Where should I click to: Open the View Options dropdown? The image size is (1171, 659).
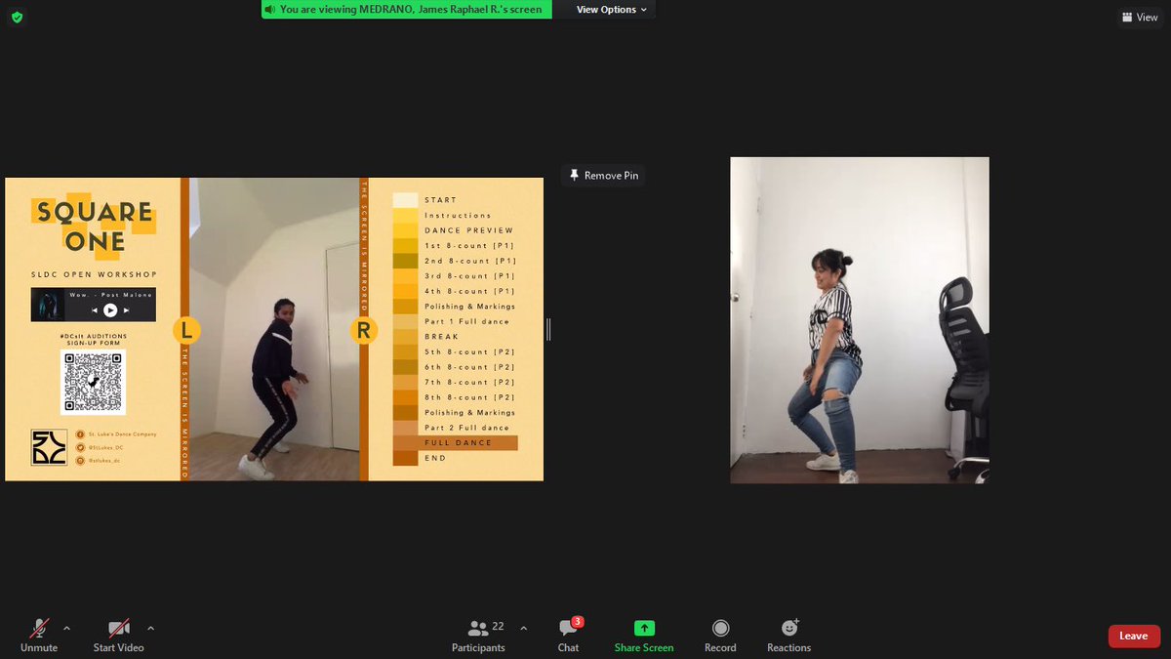coord(611,10)
